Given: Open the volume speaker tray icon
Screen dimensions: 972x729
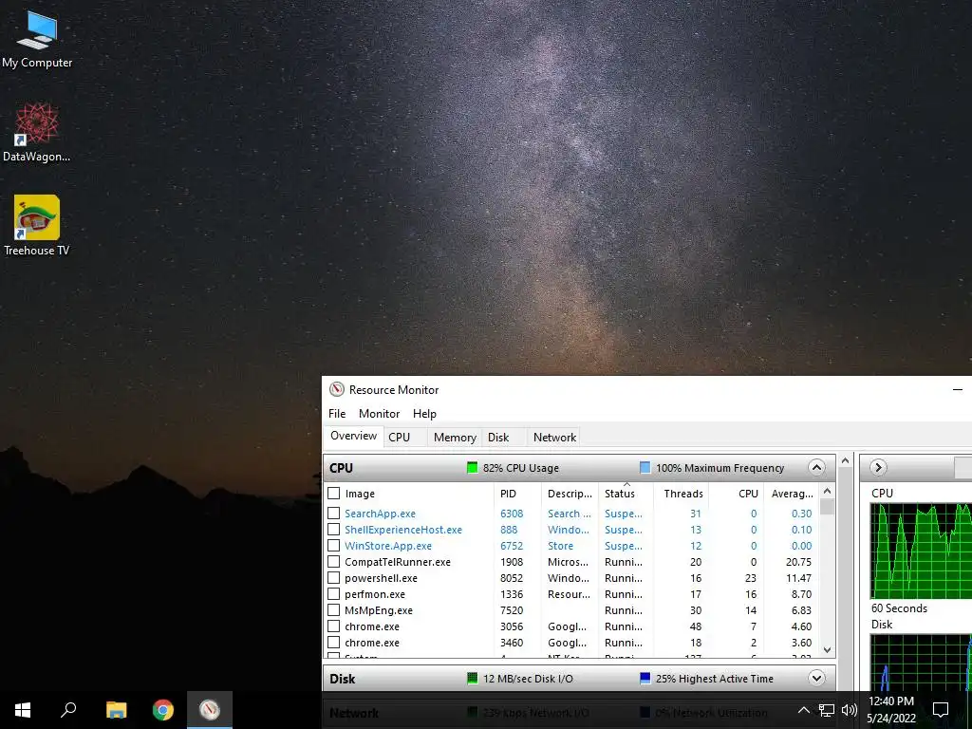Looking at the screenshot, I should pyautogui.click(x=850, y=710).
